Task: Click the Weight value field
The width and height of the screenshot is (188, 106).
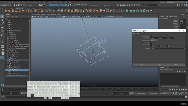Action: coord(154,48)
